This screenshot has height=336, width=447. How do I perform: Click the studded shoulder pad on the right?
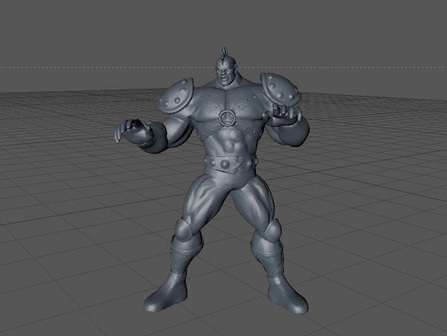tap(278, 90)
